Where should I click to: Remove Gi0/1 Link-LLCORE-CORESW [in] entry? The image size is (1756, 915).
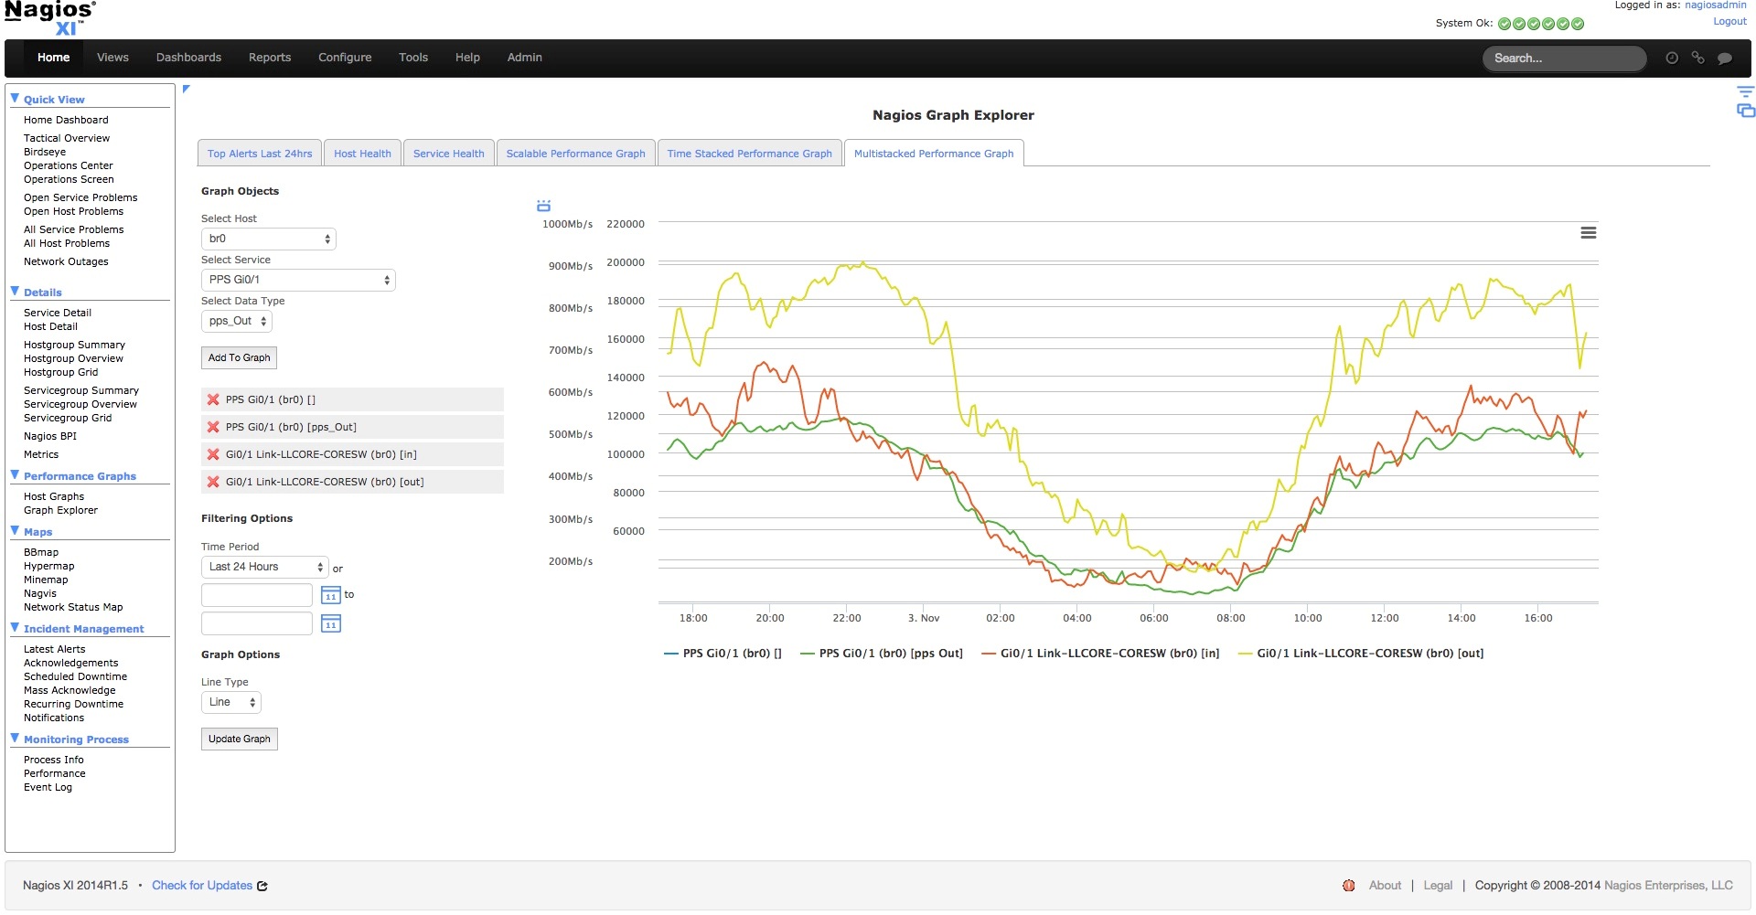(213, 454)
